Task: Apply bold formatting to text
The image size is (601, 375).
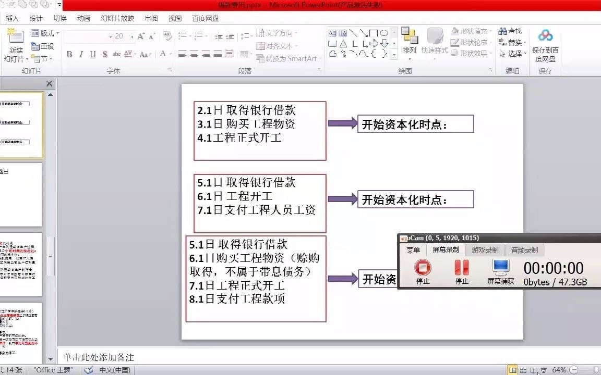Action: point(69,54)
